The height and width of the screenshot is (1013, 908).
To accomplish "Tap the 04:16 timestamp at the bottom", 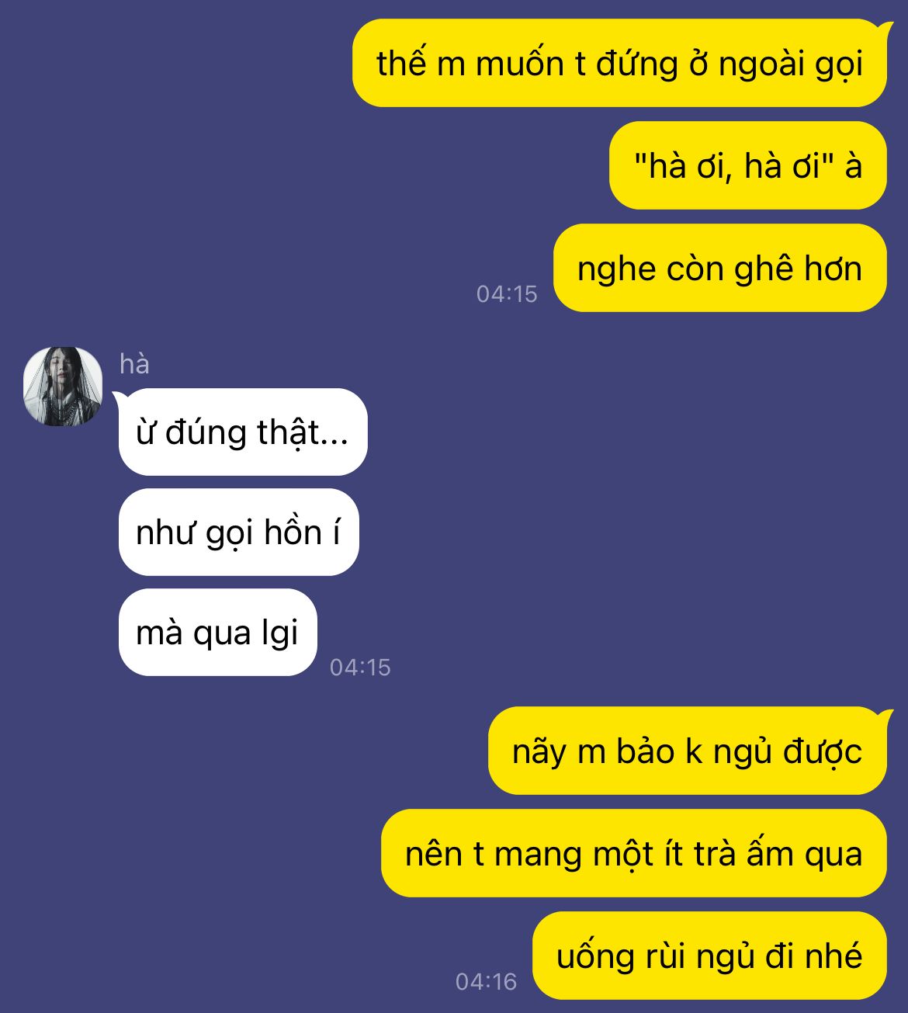I will tap(486, 981).
